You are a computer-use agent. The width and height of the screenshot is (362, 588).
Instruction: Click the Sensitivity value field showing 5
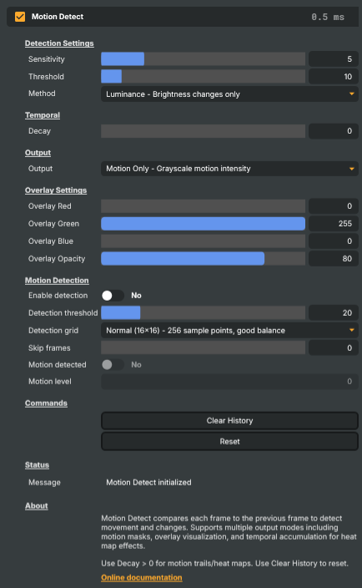[333, 58]
